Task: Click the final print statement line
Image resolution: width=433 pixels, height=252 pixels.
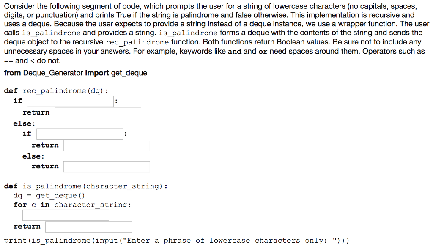Action: point(175,240)
